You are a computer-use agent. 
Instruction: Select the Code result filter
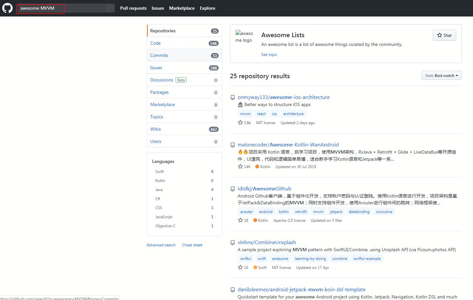184,43
